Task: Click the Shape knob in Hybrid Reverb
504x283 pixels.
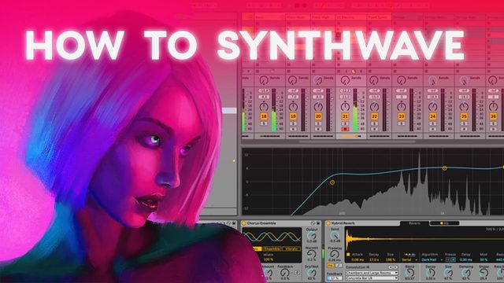Action: pyautogui.click(x=484, y=273)
